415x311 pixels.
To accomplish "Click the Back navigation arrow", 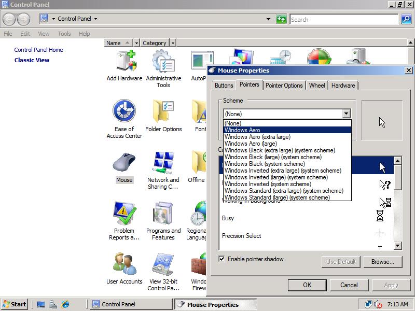I will (9, 19).
